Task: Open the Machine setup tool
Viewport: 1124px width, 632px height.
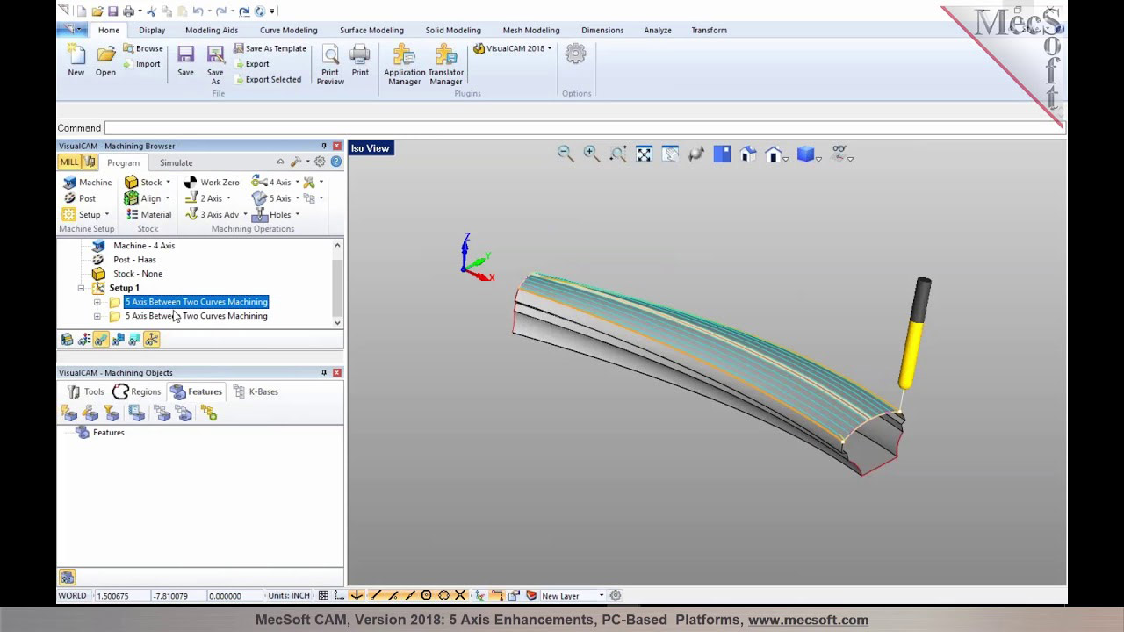Action: 88,183
